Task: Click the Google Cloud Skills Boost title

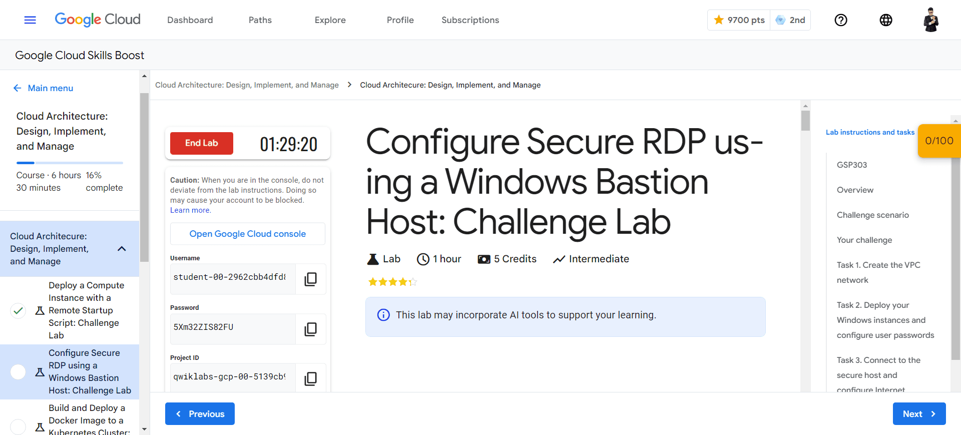Action: [80, 55]
